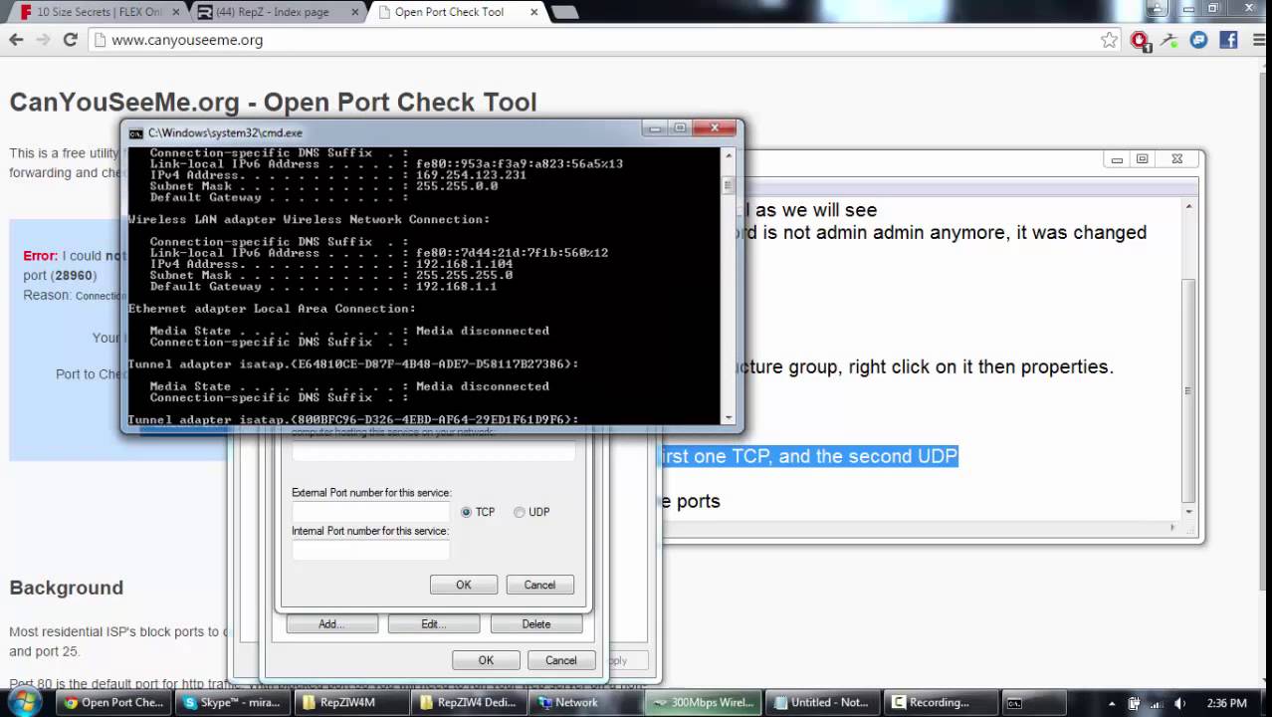Switch to the RepZ Index page tab

coord(276,12)
